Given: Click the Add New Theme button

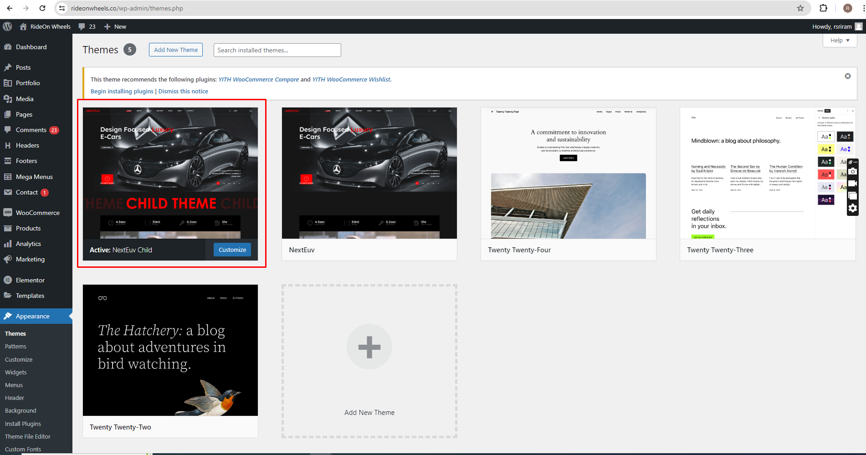Looking at the screenshot, I should (x=176, y=50).
